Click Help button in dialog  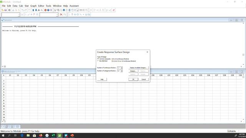(102, 79)
